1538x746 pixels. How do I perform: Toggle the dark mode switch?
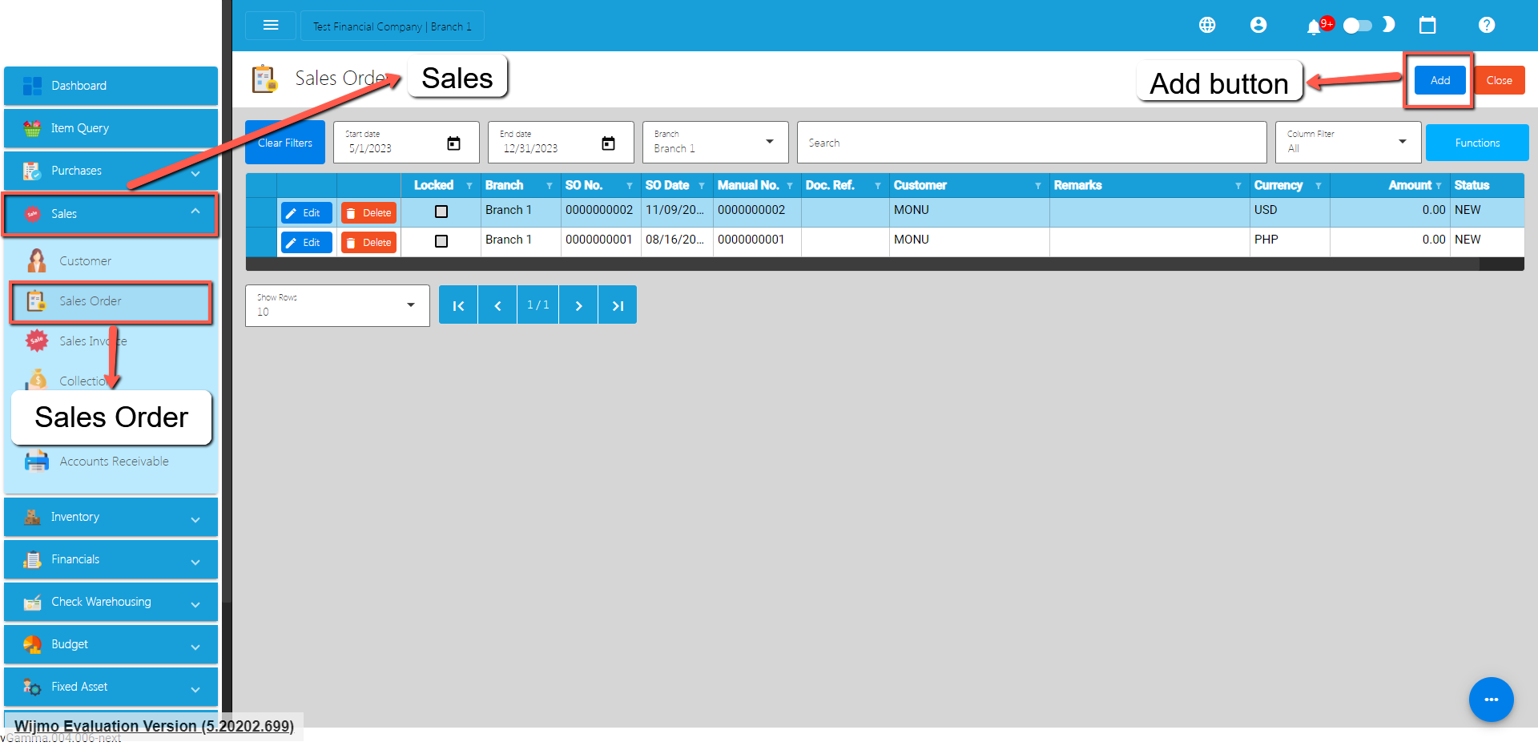1358,26
